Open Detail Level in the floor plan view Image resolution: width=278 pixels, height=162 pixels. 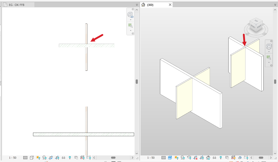pyautogui.click(x=25, y=158)
